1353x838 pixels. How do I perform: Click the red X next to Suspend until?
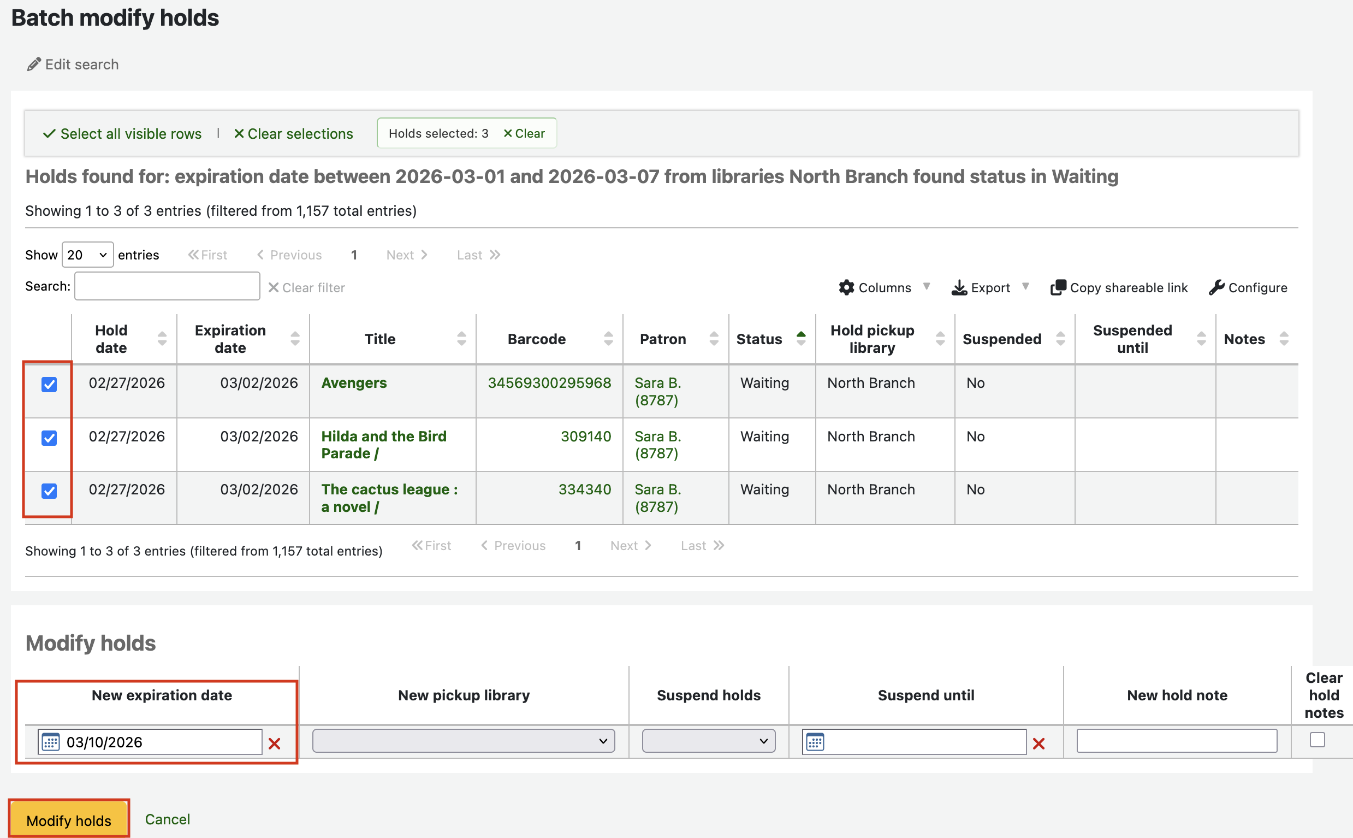1039,743
